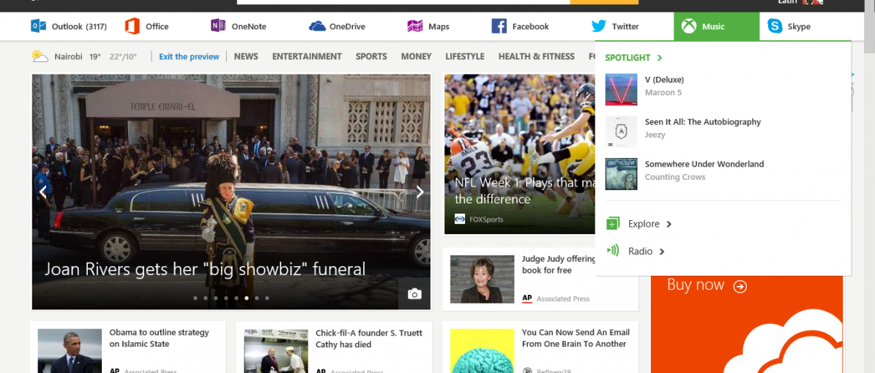
Task: Click Somewhere Under Wonderland album cover
Action: 621,174
